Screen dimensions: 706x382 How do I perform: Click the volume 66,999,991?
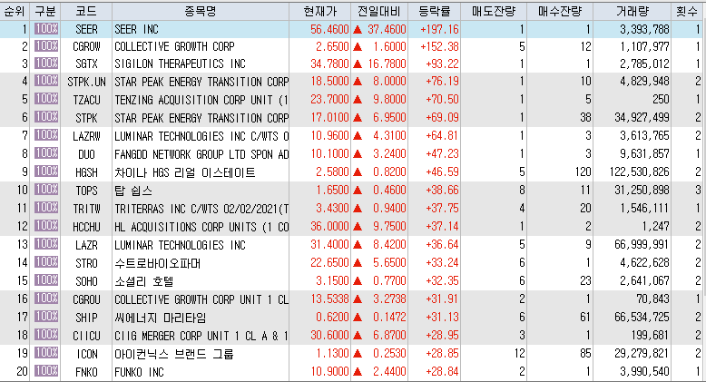pos(642,245)
